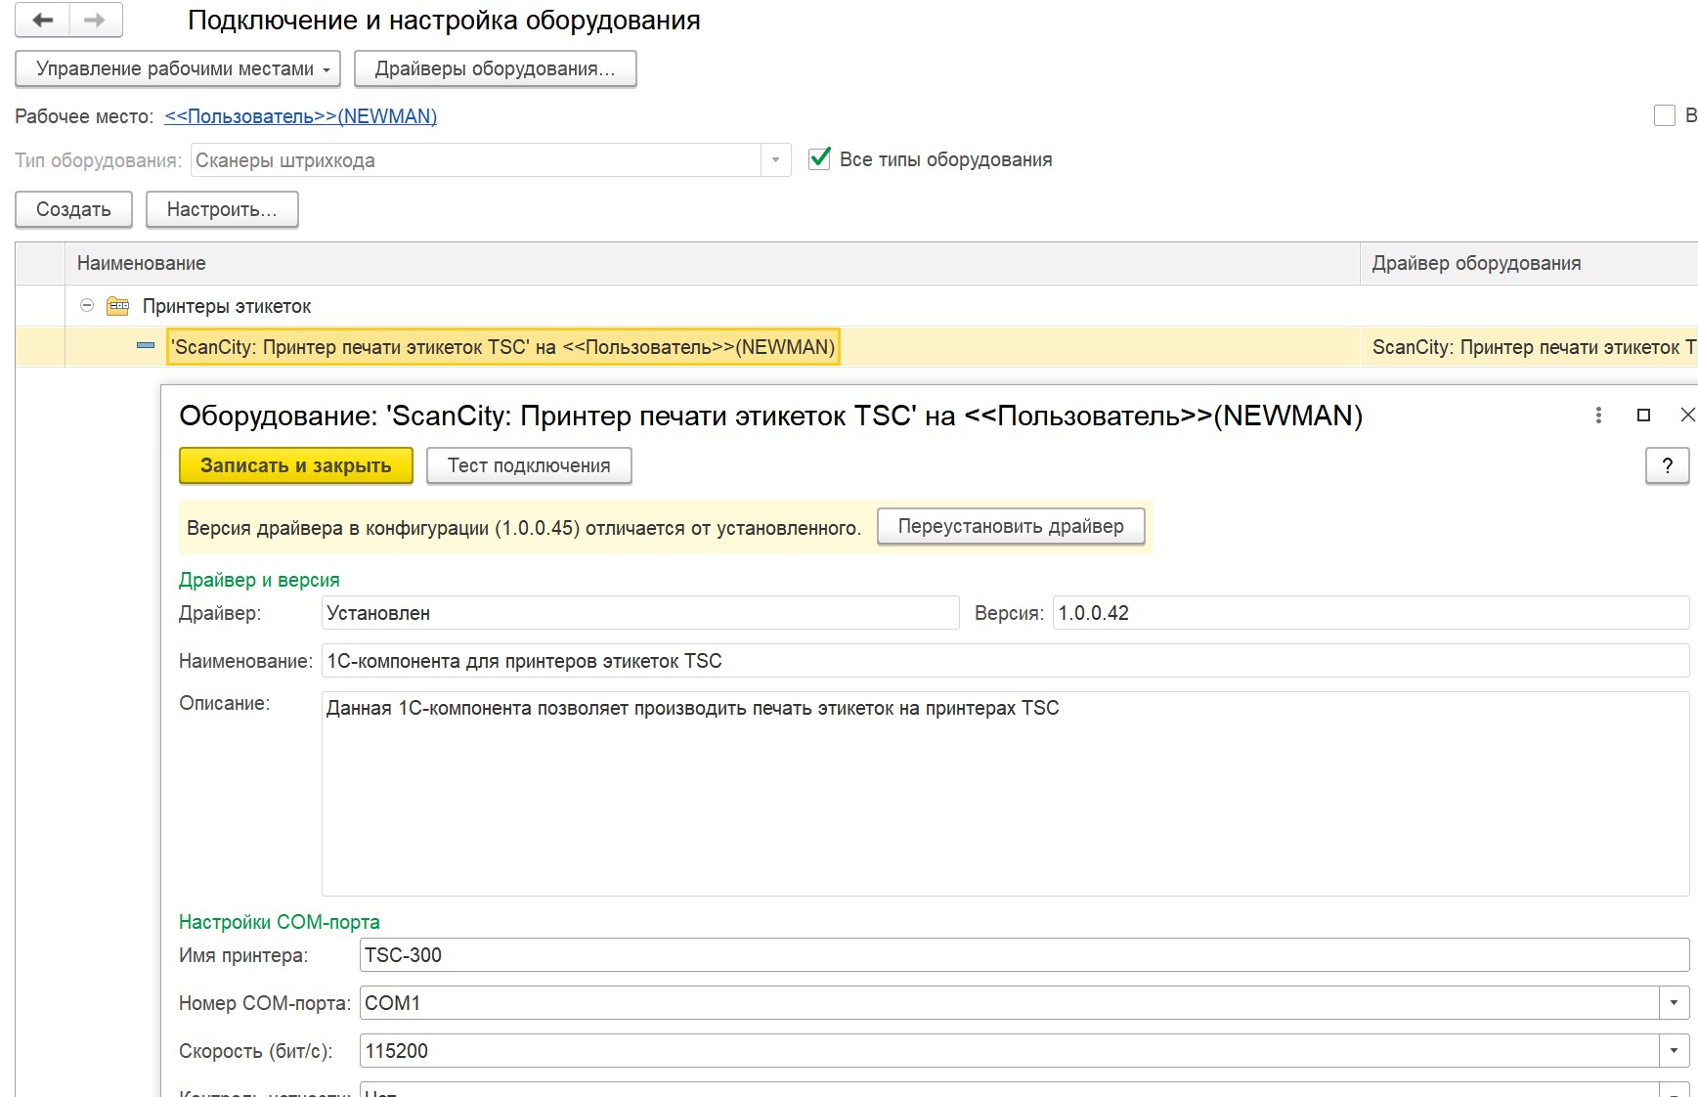The width and height of the screenshot is (1698, 1097).
Task: Click the Драйверы оборудования button
Action: [495, 69]
